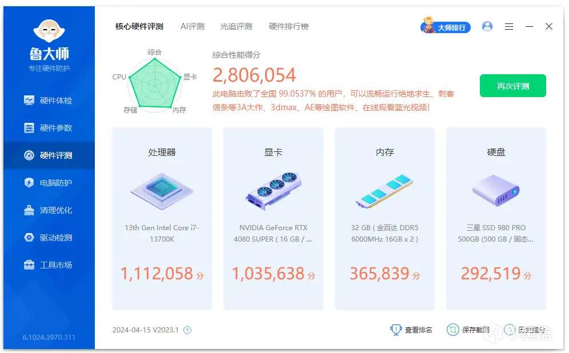Open the 大师排行 trophy badge
569x353 pixels.
[x=445, y=26]
